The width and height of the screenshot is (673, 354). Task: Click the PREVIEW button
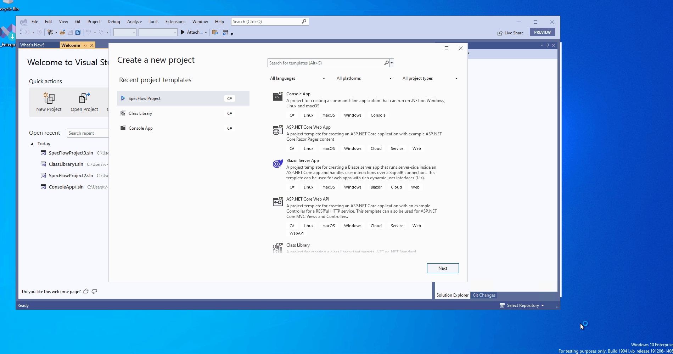coord(542,32)
